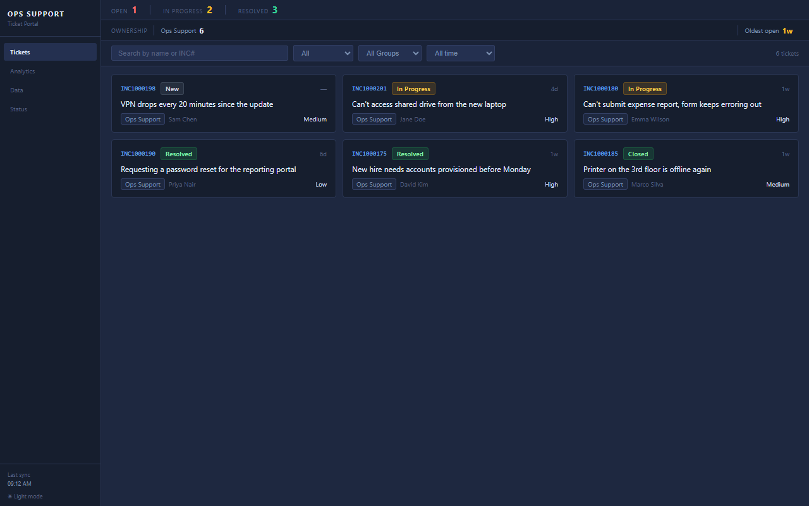
Task: Open ticket INC1000185 link
Action: 600,154
